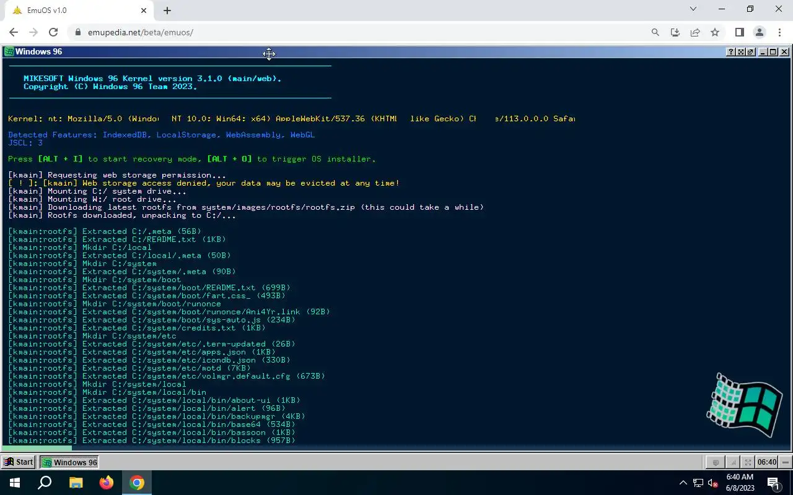Click 'Extracted C:/system/credits.txt' line
The width and height of the screenshot is (793, 495).
tap(137, 328)
